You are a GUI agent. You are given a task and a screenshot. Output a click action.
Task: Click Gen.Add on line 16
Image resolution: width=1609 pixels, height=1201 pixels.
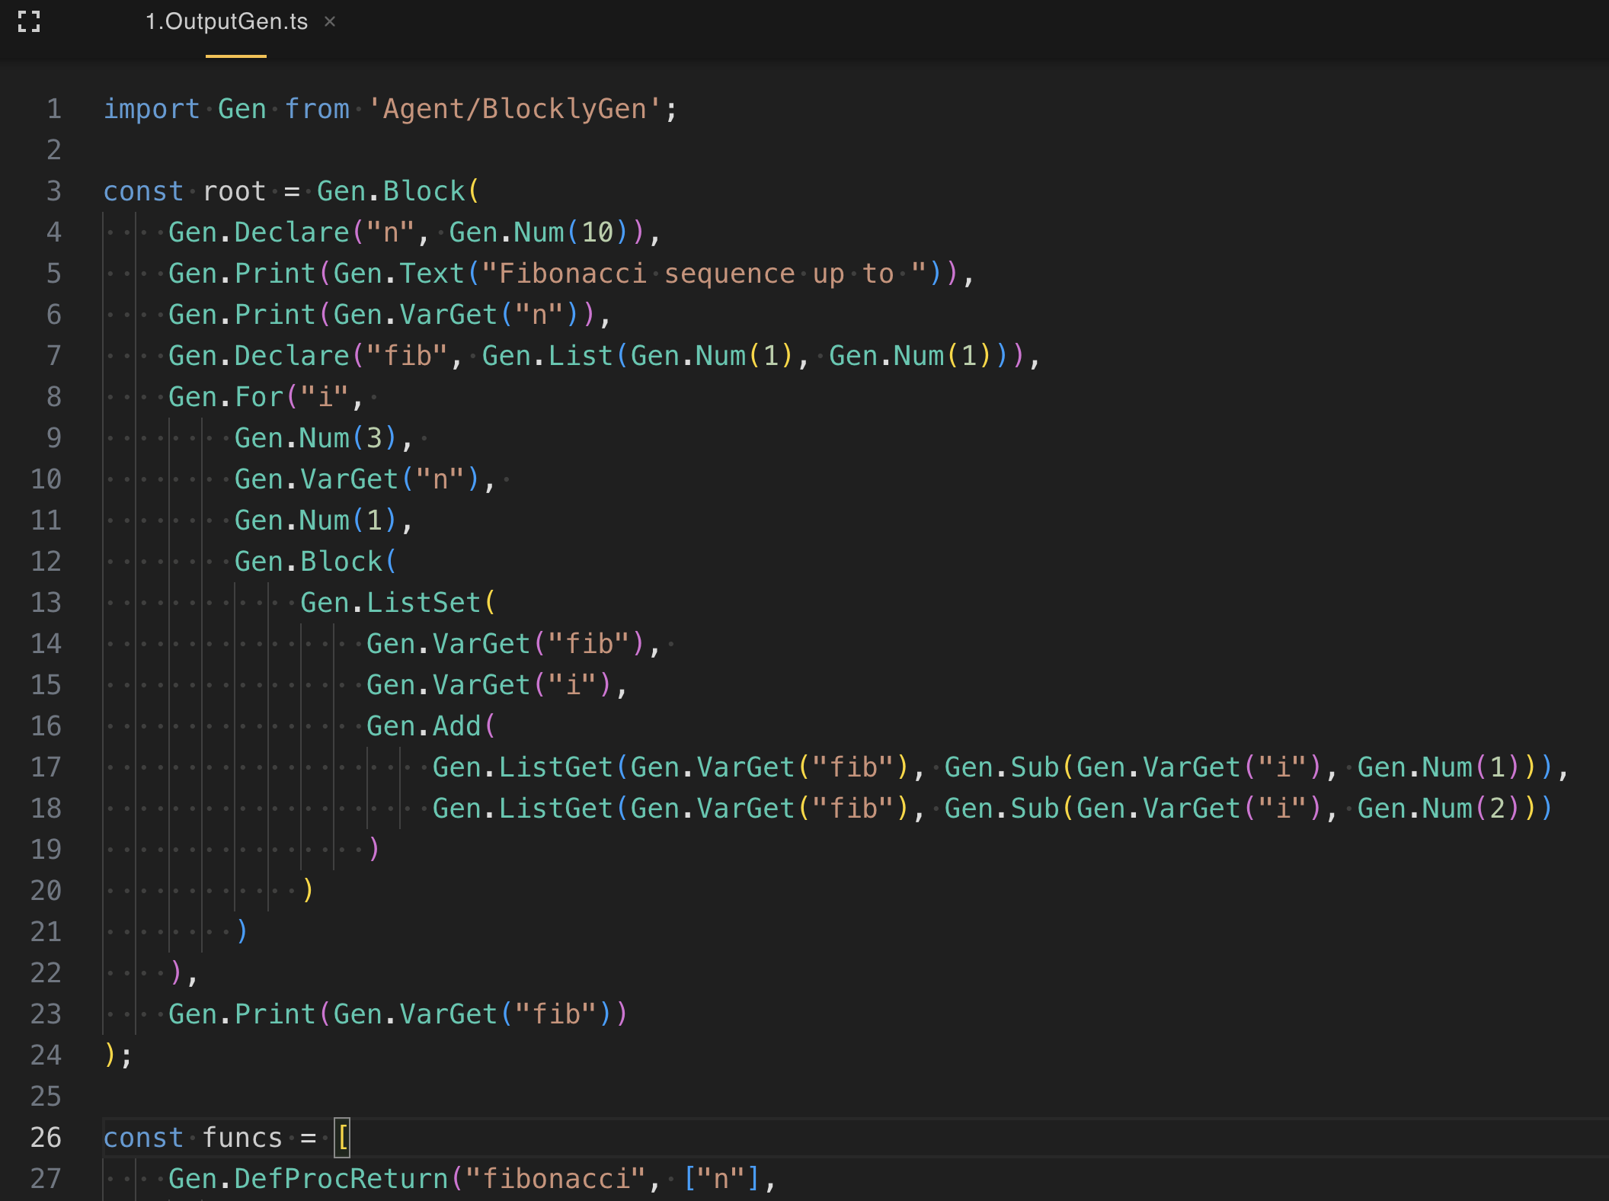coord(424,725)
